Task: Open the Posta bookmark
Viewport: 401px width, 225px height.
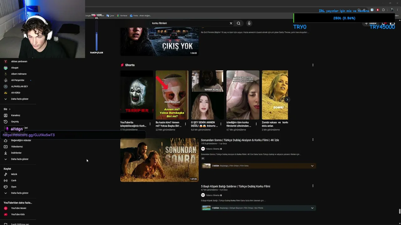Action: click(140, 16)
